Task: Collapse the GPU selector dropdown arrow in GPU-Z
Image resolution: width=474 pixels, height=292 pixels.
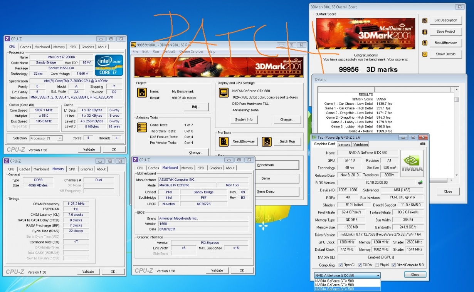Action: point(378,275)
